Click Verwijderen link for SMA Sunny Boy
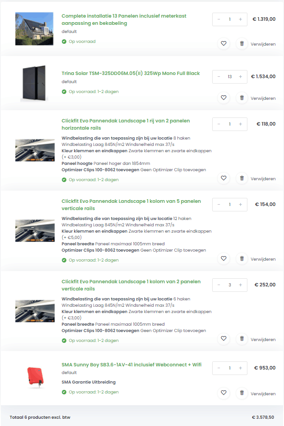The height and width of the screenshot is (426, 284). pyautogui.click(x=263, y=393)
